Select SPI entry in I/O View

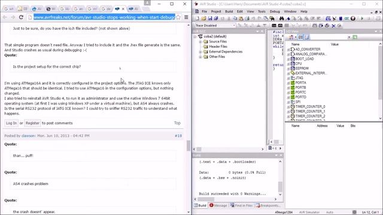298,102
